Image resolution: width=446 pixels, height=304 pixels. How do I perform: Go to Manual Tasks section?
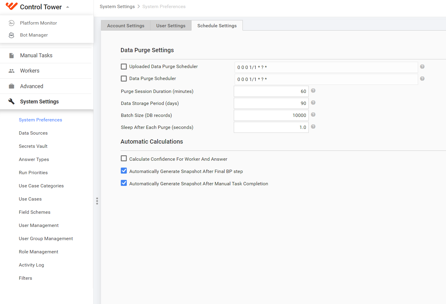[36, 55]
